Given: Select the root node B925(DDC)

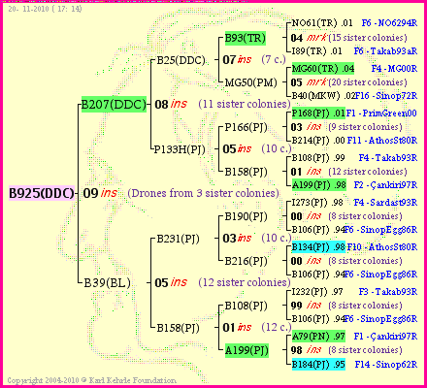Looking at the screenshot, I should (x=42, y=193).
